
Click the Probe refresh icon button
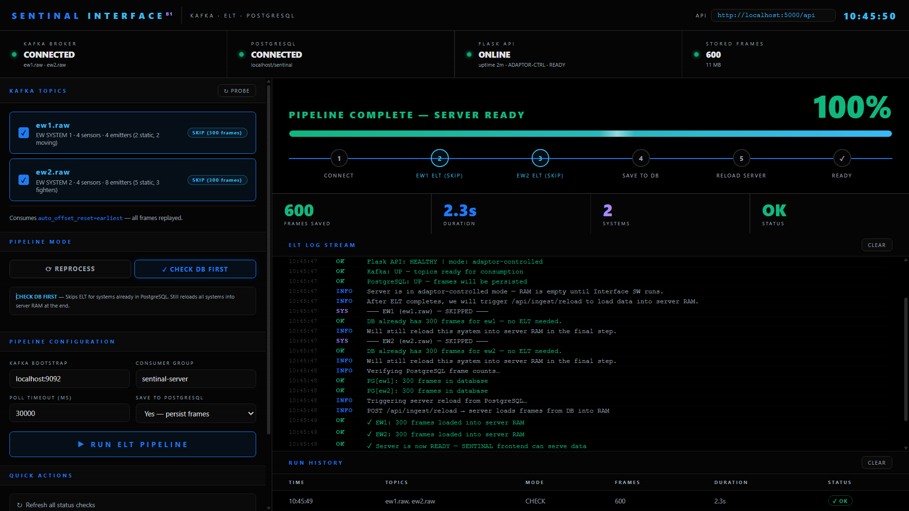(237, 91)
